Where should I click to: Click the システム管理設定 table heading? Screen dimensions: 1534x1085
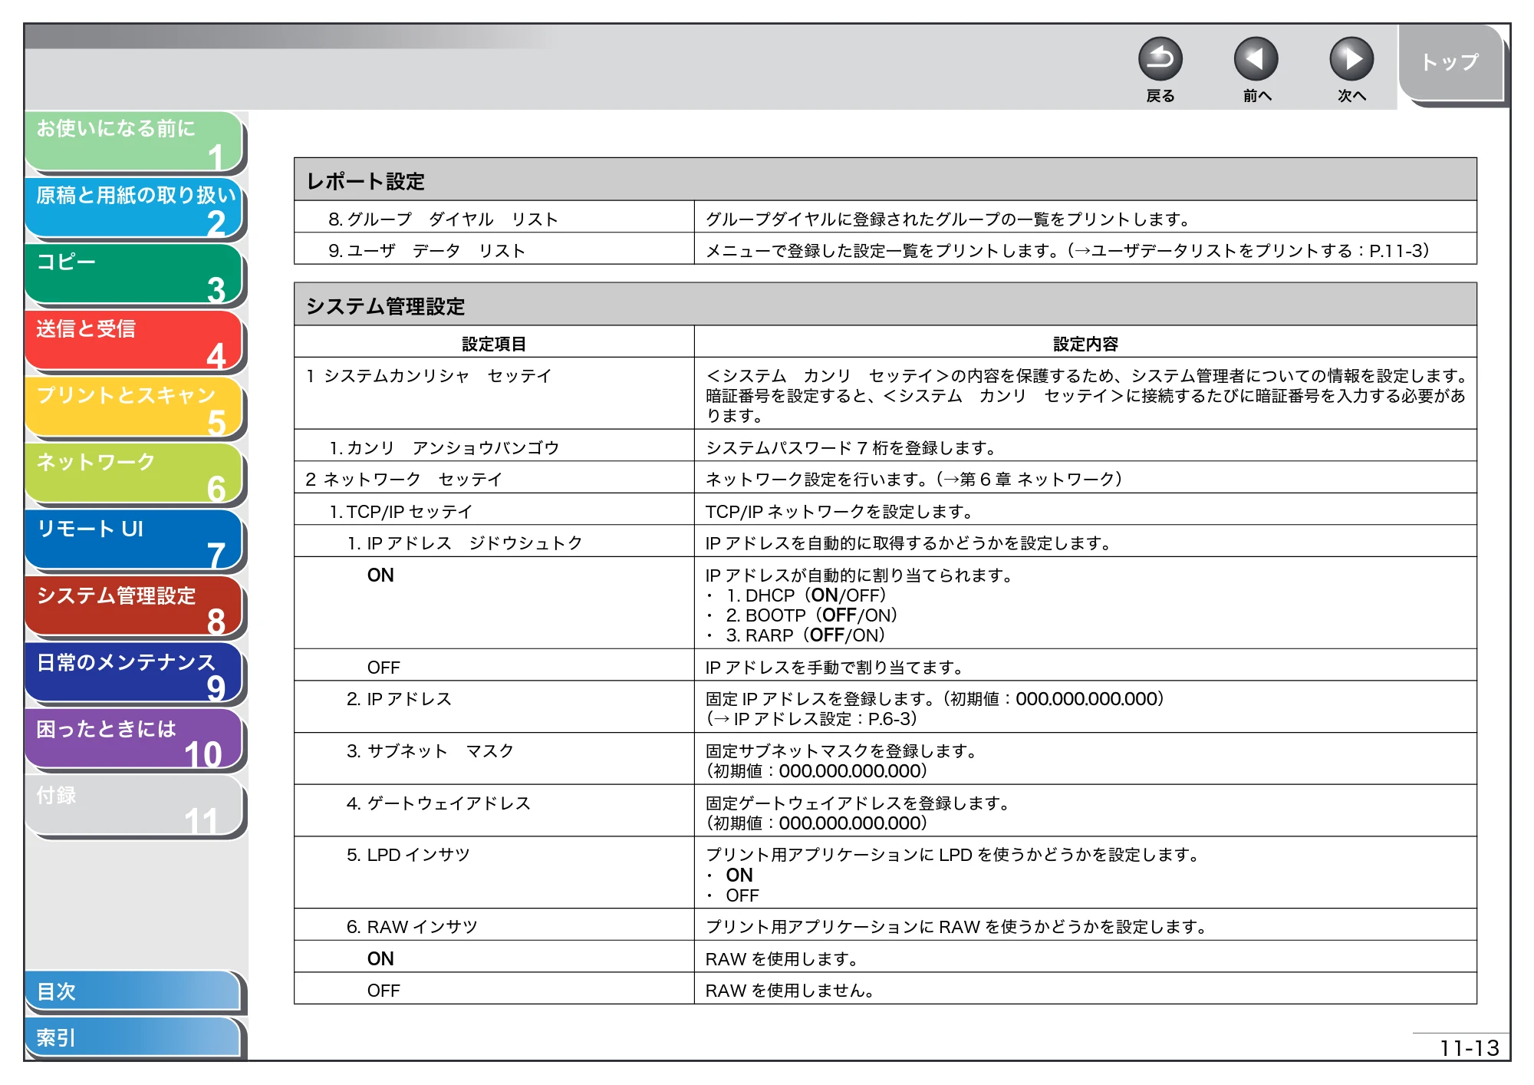[385, 307]
